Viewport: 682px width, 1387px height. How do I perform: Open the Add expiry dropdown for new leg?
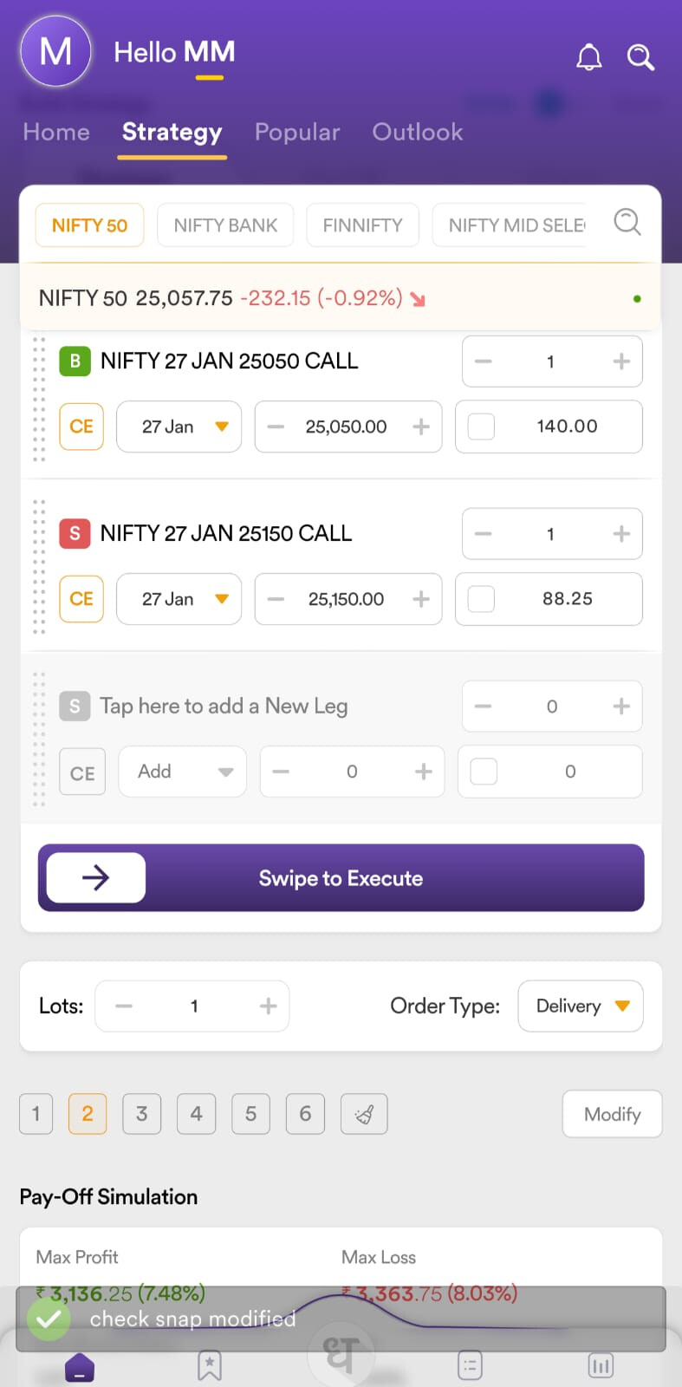[183, 772]
